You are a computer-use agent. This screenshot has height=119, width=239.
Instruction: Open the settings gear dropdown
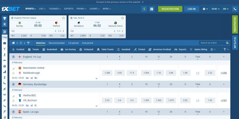click(x=205, y=9)
